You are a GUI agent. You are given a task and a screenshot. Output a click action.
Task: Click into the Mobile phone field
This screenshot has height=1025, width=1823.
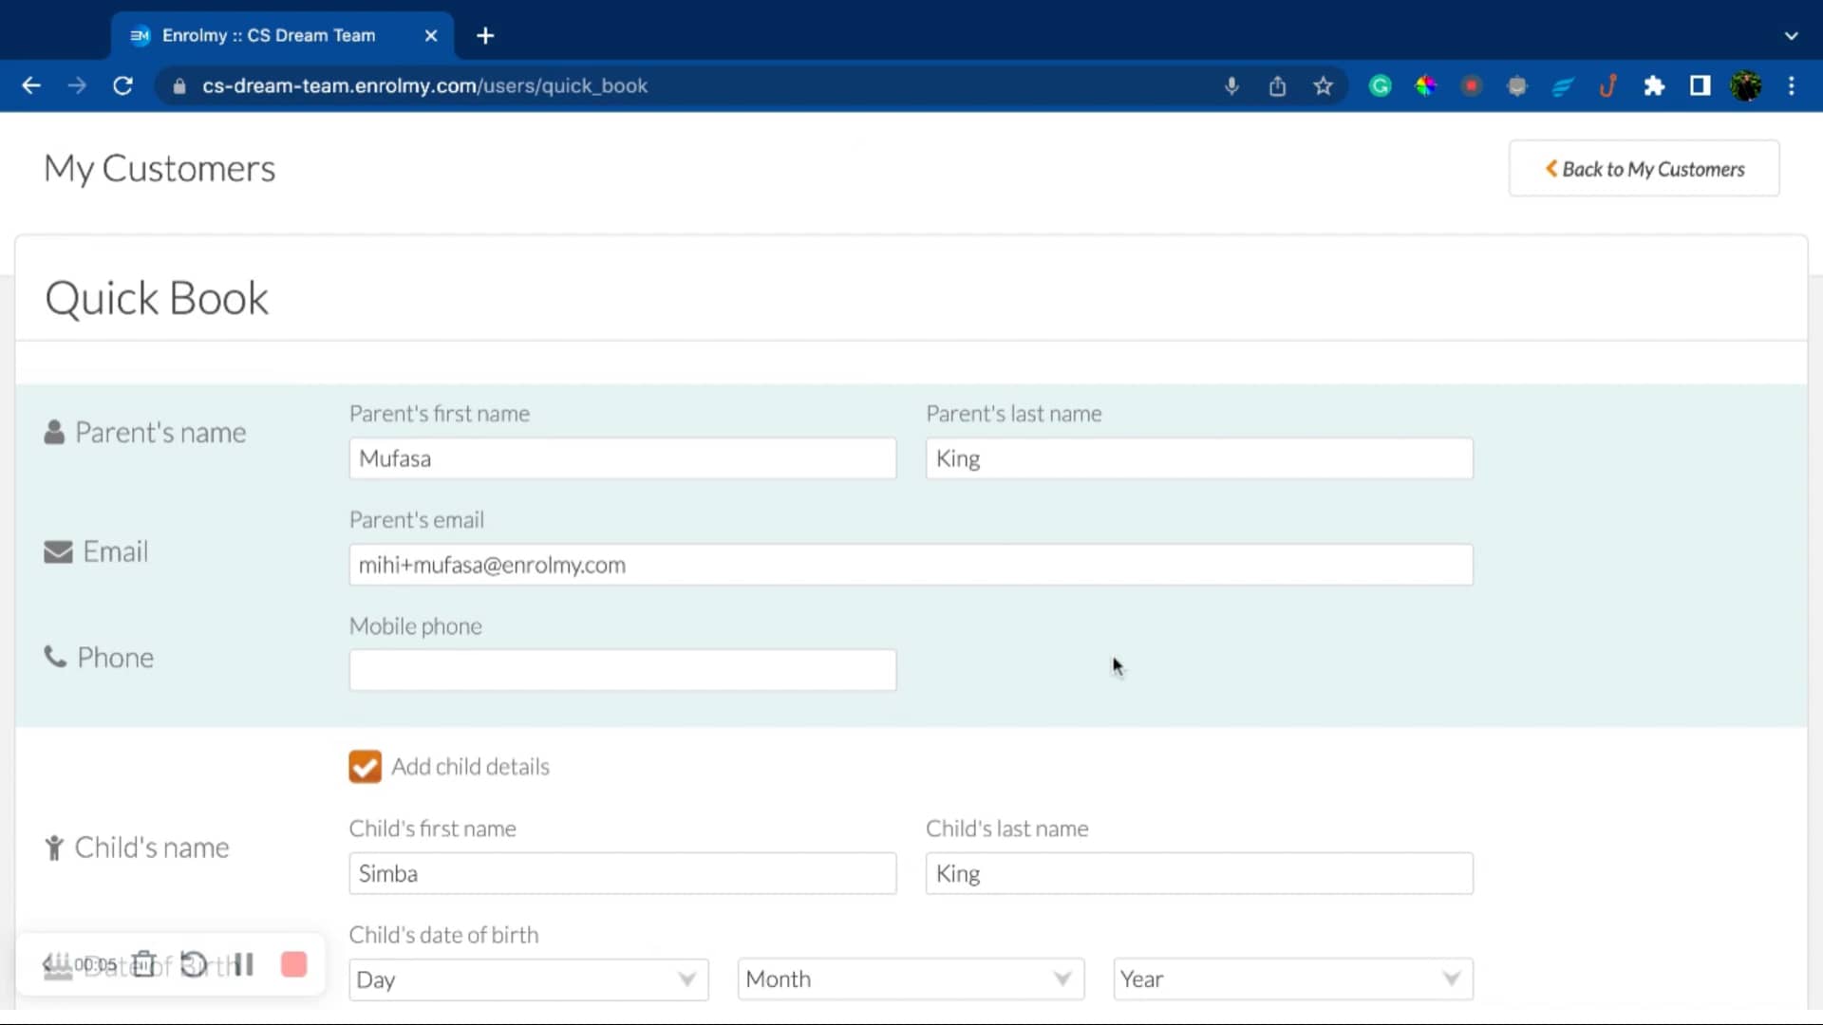[x=622, y=670]
